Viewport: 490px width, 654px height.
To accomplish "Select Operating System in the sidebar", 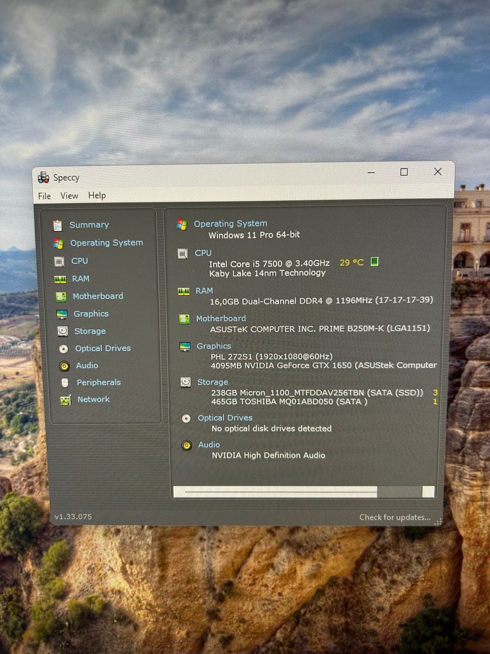I will click(107, 243).
